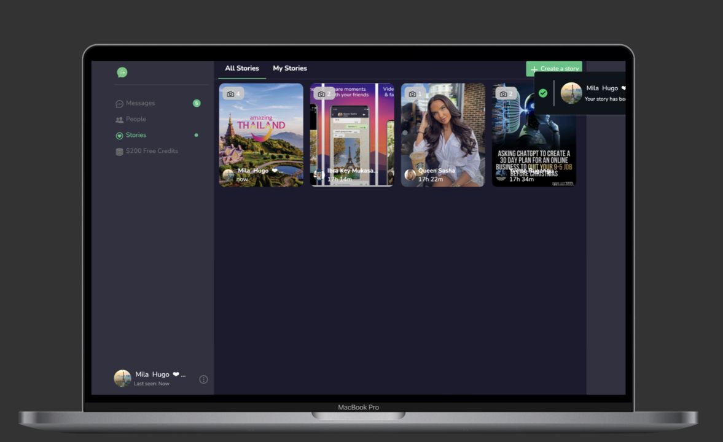The image size is (723, 442).
Task: Click the camera count badge on Queen Sasha story
Action: (415, 94)
